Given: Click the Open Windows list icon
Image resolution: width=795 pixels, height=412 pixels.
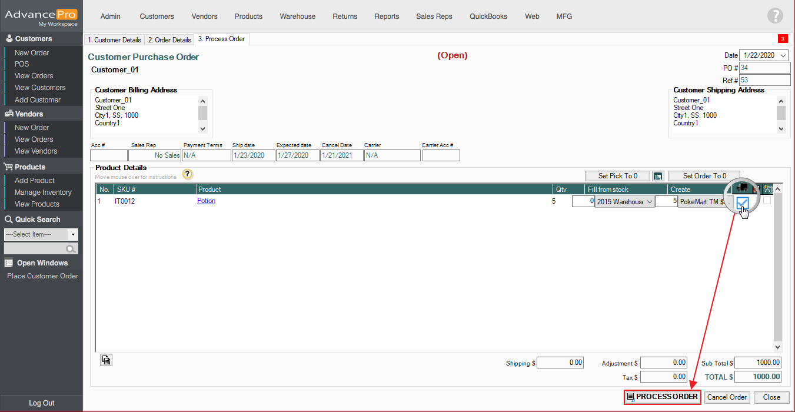Looking at the screenshot, I should 9,263.
